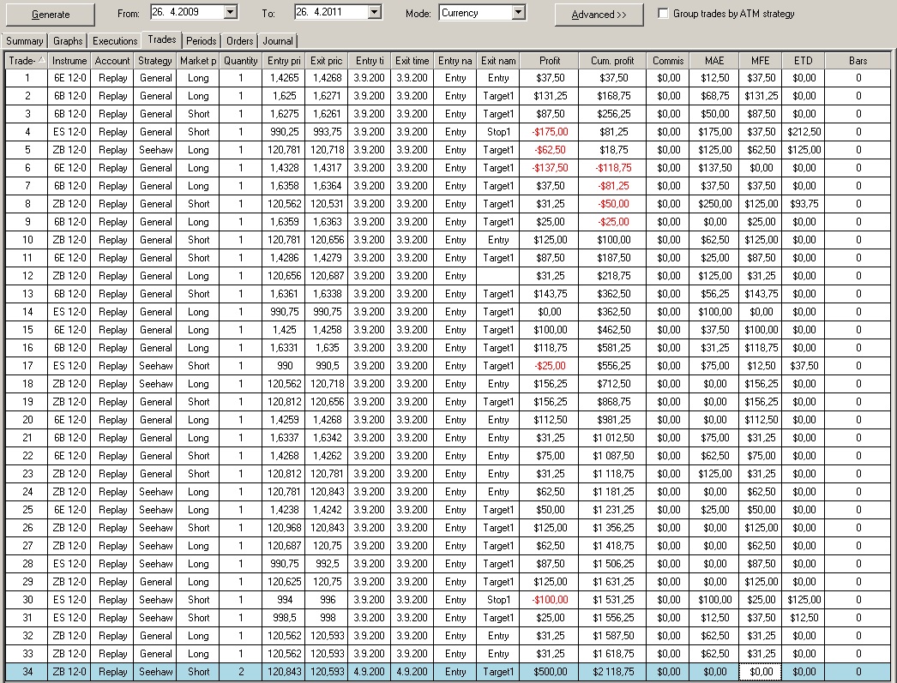The image size is (897, 683).
Task: Sort by MAE column header
Action: pos(714,61)
